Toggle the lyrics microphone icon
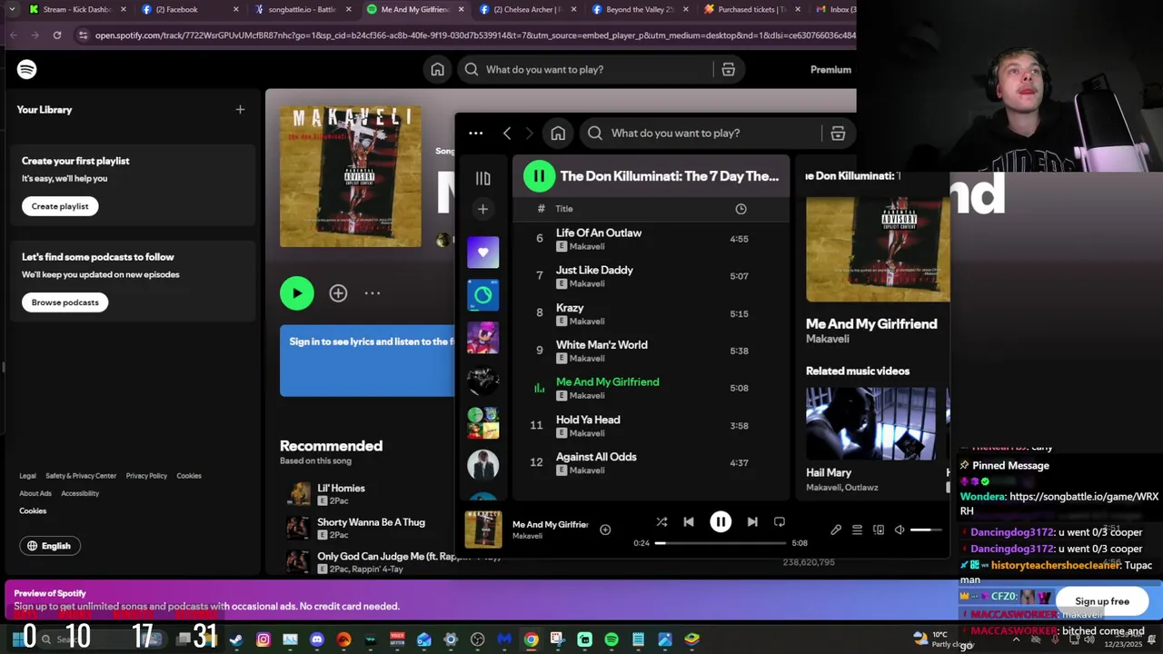Image resolution: width=1163 pixels, height=654 pixels. click(836, 530)
